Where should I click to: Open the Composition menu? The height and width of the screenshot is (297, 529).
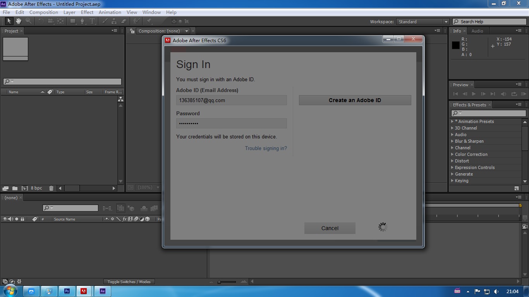[43, 12]
